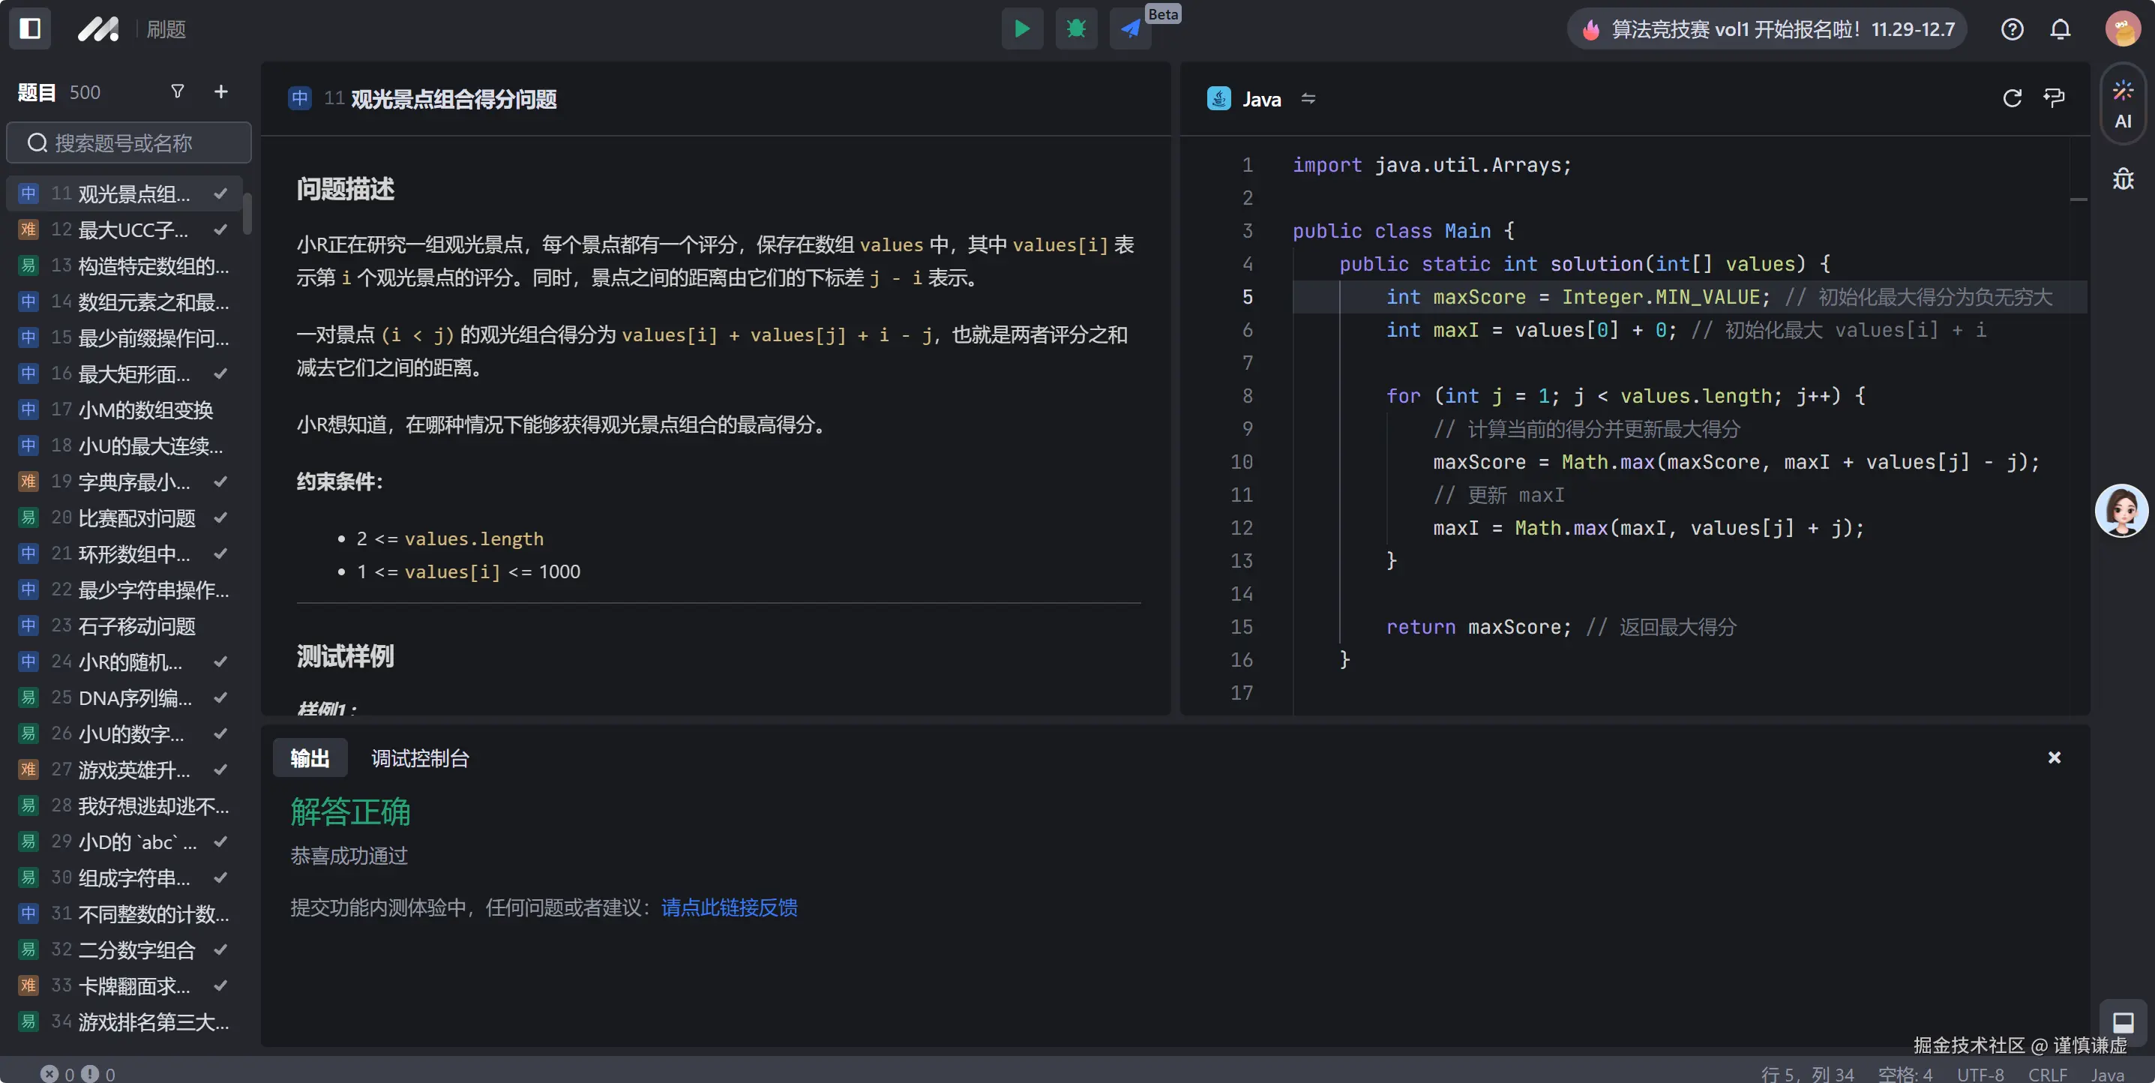Toggle the left sidebar panel icon
The height and width of the screenshot is (1083, 2155).
click(30, 29)
